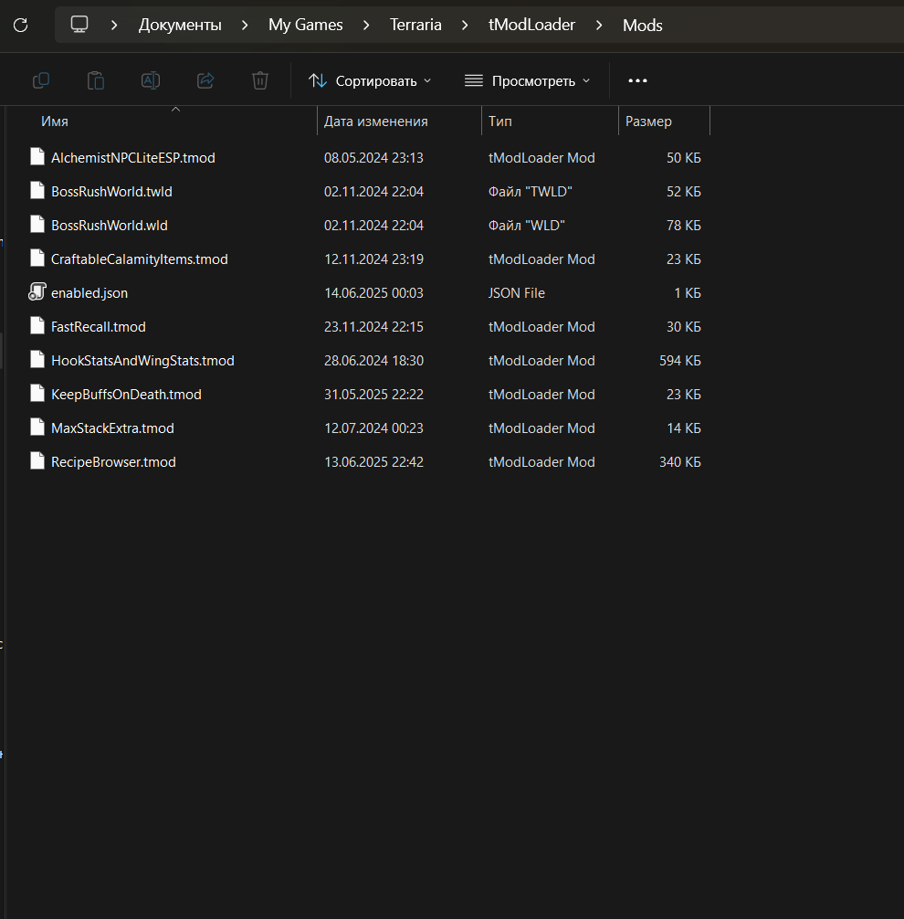
Task: Click the Mods segment of the breadcrumb
Action: point(643,26)
